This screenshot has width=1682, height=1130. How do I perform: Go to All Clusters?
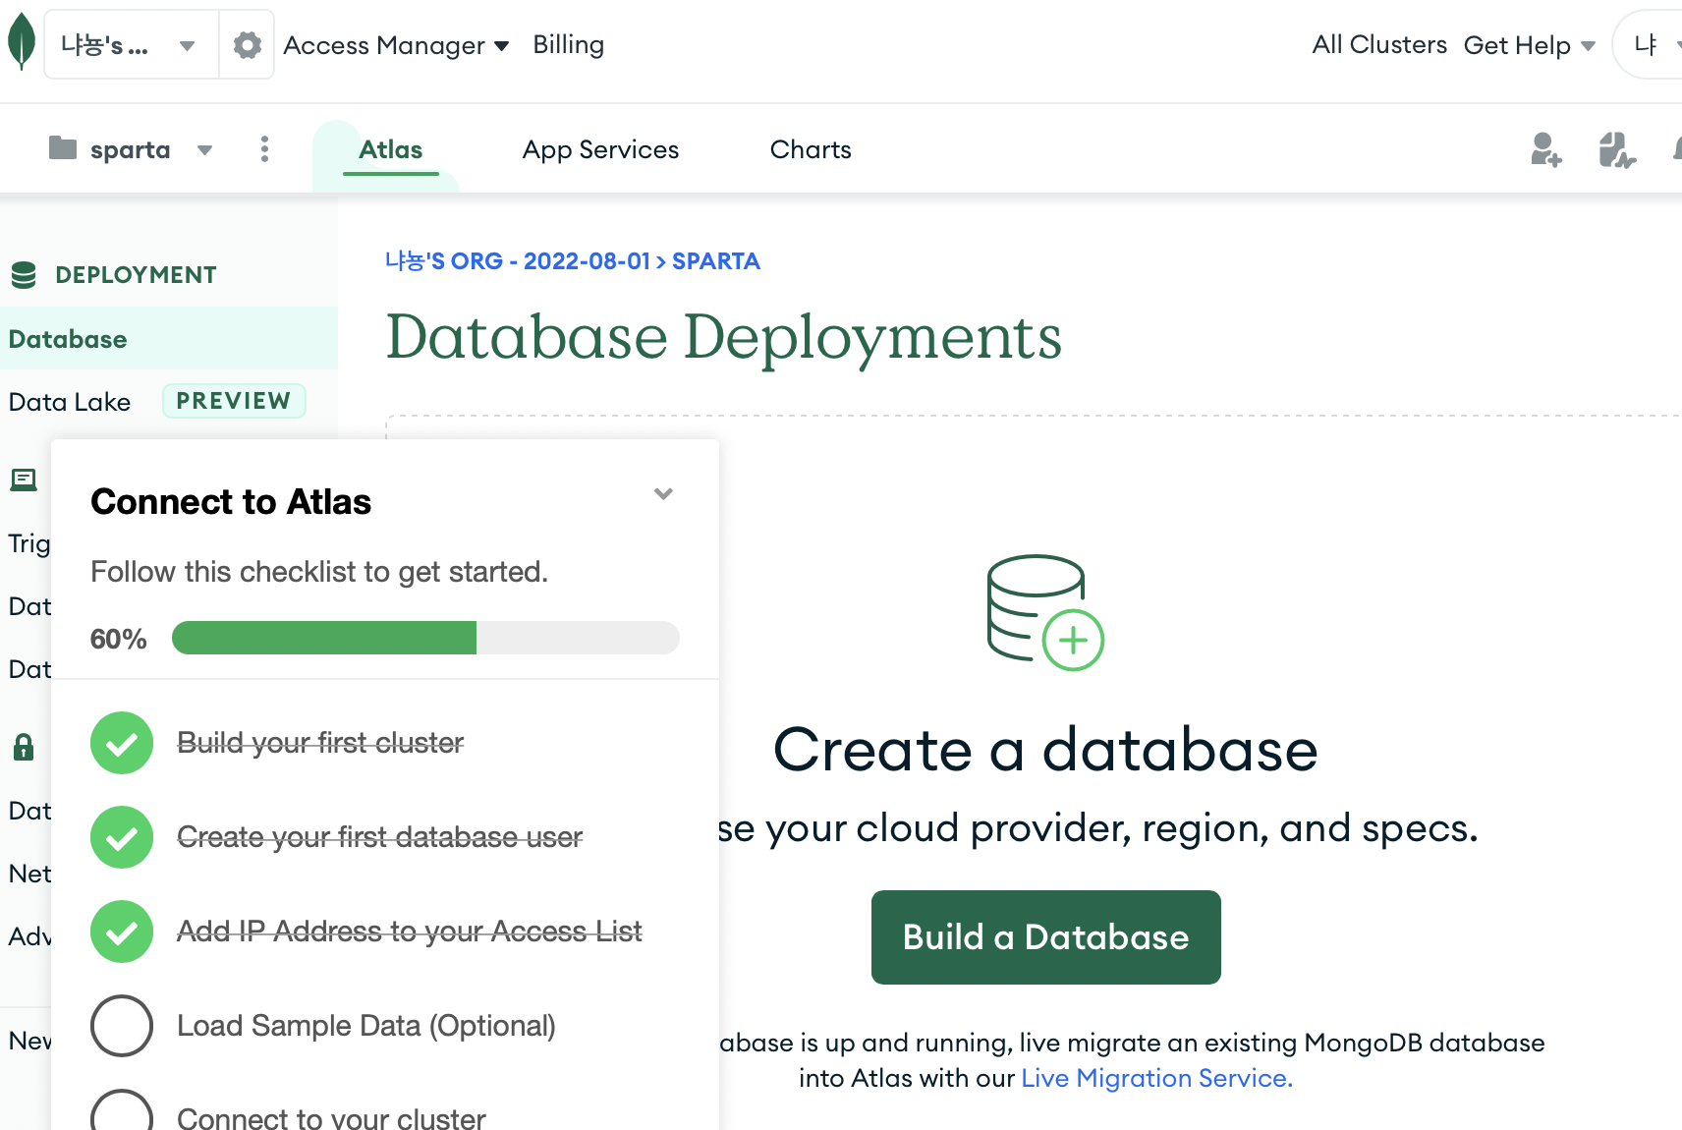click(1379, 45)
